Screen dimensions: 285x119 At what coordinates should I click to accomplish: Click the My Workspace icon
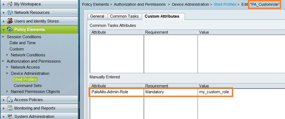tap(10, 4)
